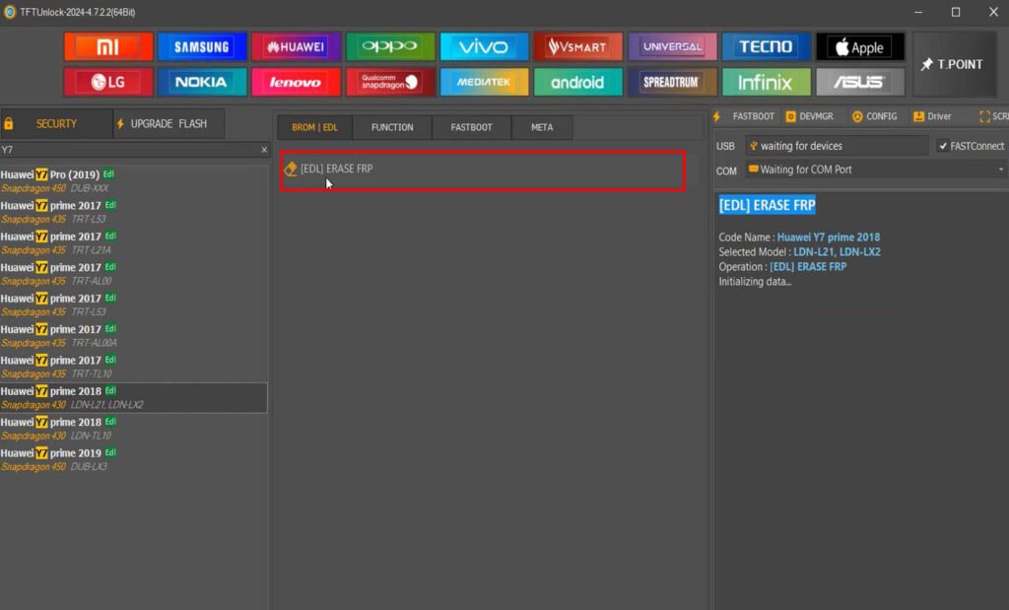
Task: Select Huawei Y7 prime 2017 TRT-L21A
Action: (134, 243)
